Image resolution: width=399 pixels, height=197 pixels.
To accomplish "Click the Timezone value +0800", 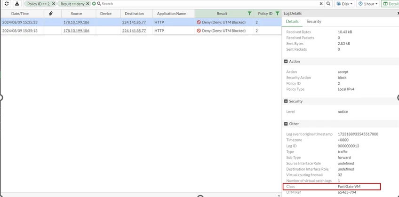I will click(x=343, y=140).
